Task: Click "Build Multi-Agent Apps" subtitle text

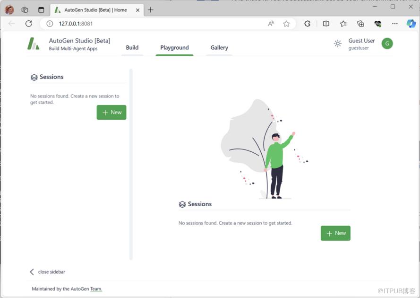Action: tap(73, 49)
